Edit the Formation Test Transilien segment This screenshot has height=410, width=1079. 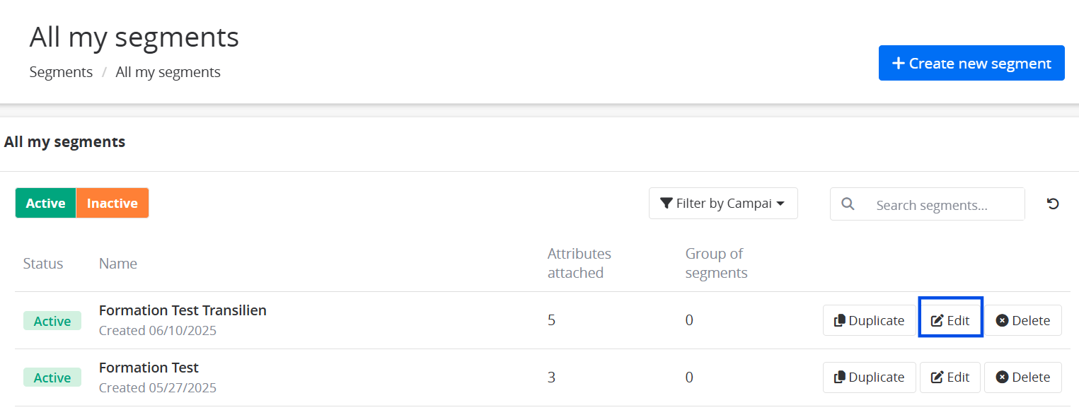(950, 320)
